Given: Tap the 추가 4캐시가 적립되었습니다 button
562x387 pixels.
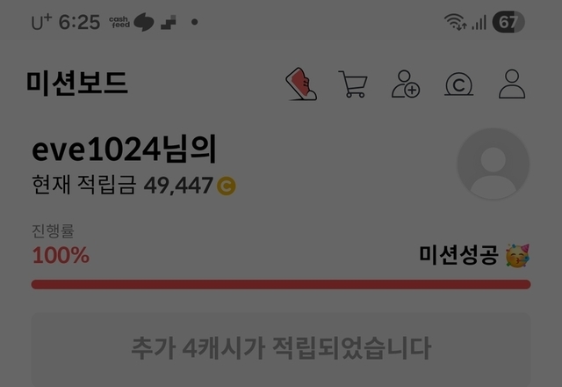Looking at the screenshot, I should 281,349.
